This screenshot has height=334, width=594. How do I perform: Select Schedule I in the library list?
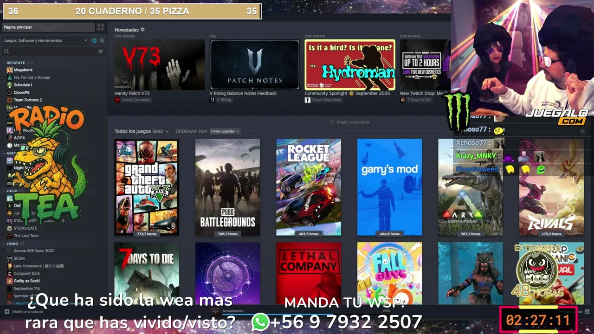pos(23,85)
